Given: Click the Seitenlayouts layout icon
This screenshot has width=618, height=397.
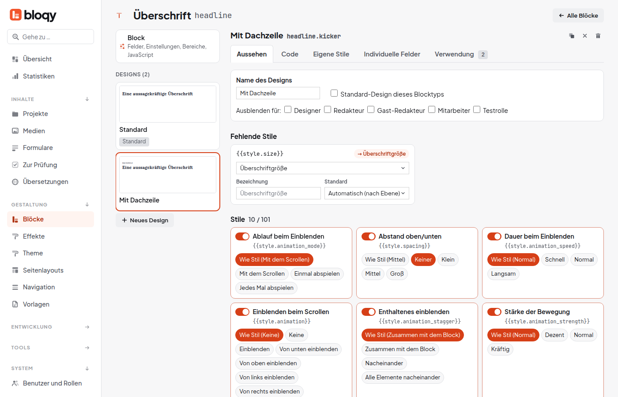Looking at the screenshot, I should [x=15, y=270].
